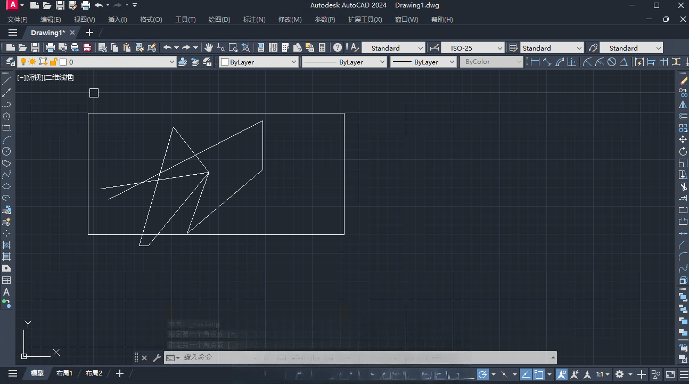This screenshot has width=689, height=384.
Task: Open the ByLayer linetype dropdown
Action: coord(382,62)
